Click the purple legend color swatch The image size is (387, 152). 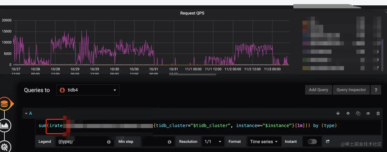click(x=305, y=43)
